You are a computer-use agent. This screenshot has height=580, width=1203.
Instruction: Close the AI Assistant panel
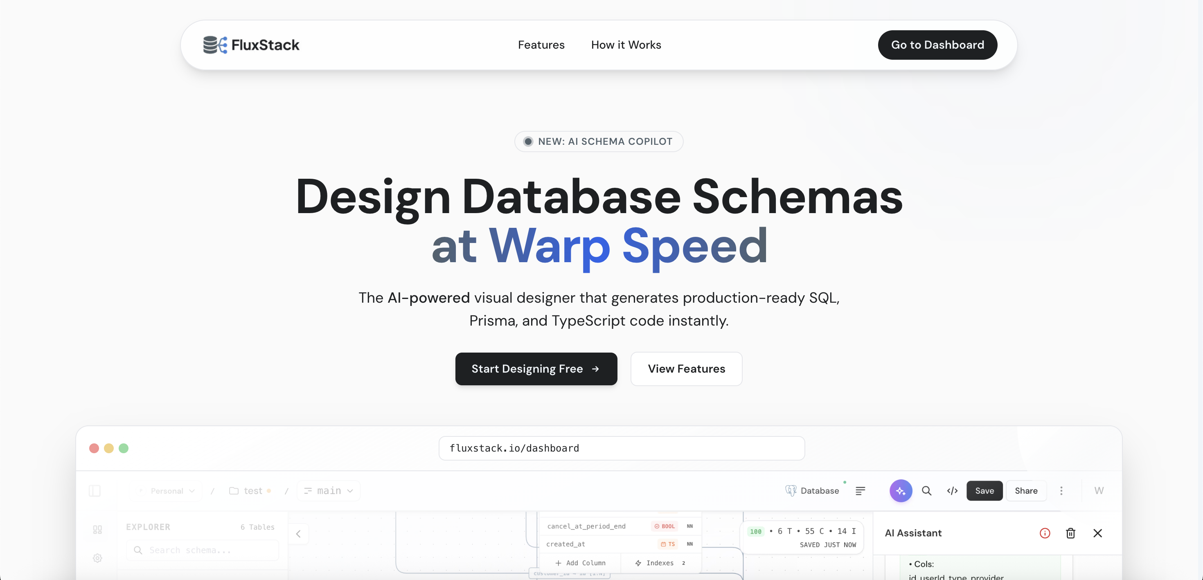click(x=1097, y=533)
